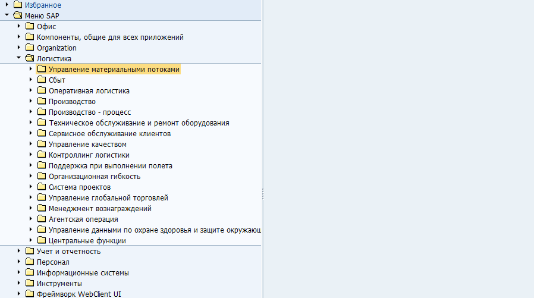Select Техническое обслуживание и ремонт оборудования
Viewport: 534px width, 298px height.
click(139, 123)
